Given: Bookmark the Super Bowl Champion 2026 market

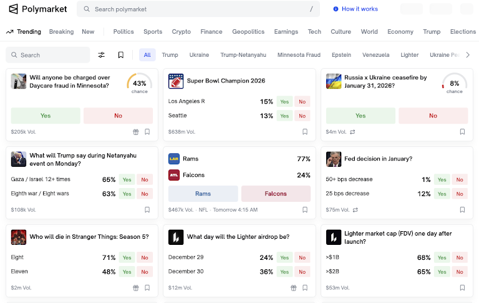Looking at the screenshot, I should (x=305, y=132).
